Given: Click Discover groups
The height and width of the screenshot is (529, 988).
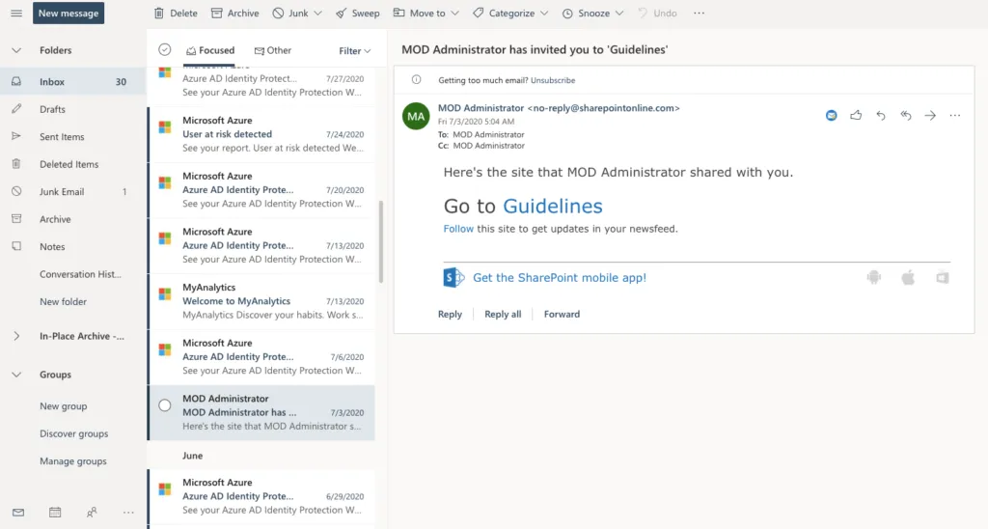Looking at the screenshot, I should pyautogui.click(x=73, y=433).
